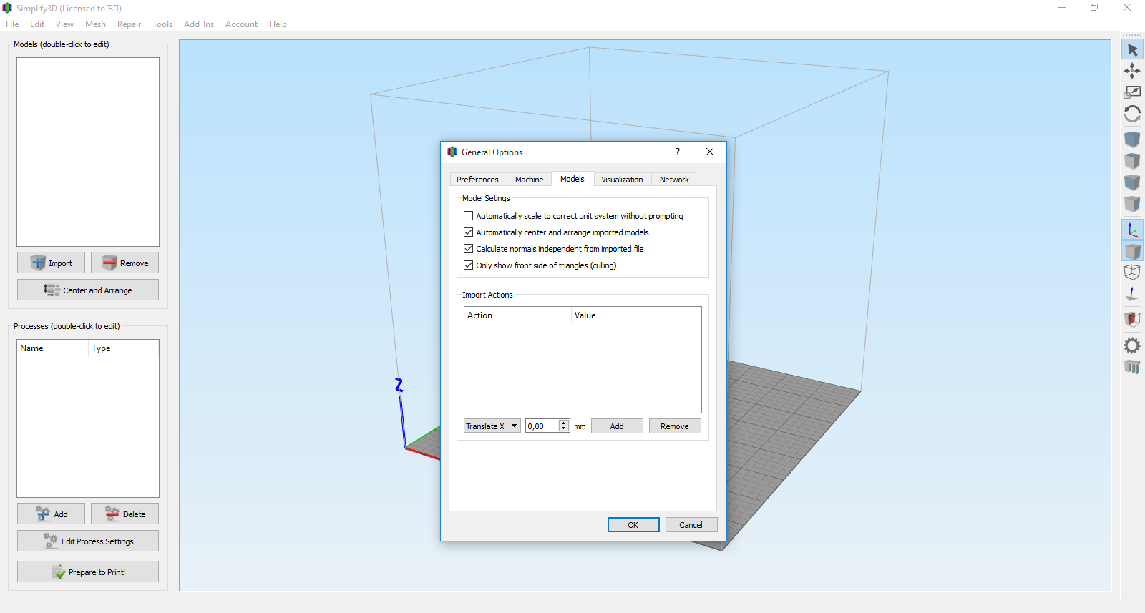Select the Models tab
Screen dimensions: 1145x613
[572, 179]
